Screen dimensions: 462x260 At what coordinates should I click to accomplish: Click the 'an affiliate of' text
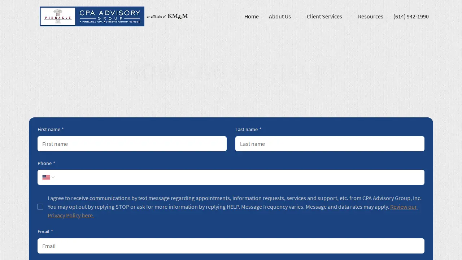click(156, 17)
